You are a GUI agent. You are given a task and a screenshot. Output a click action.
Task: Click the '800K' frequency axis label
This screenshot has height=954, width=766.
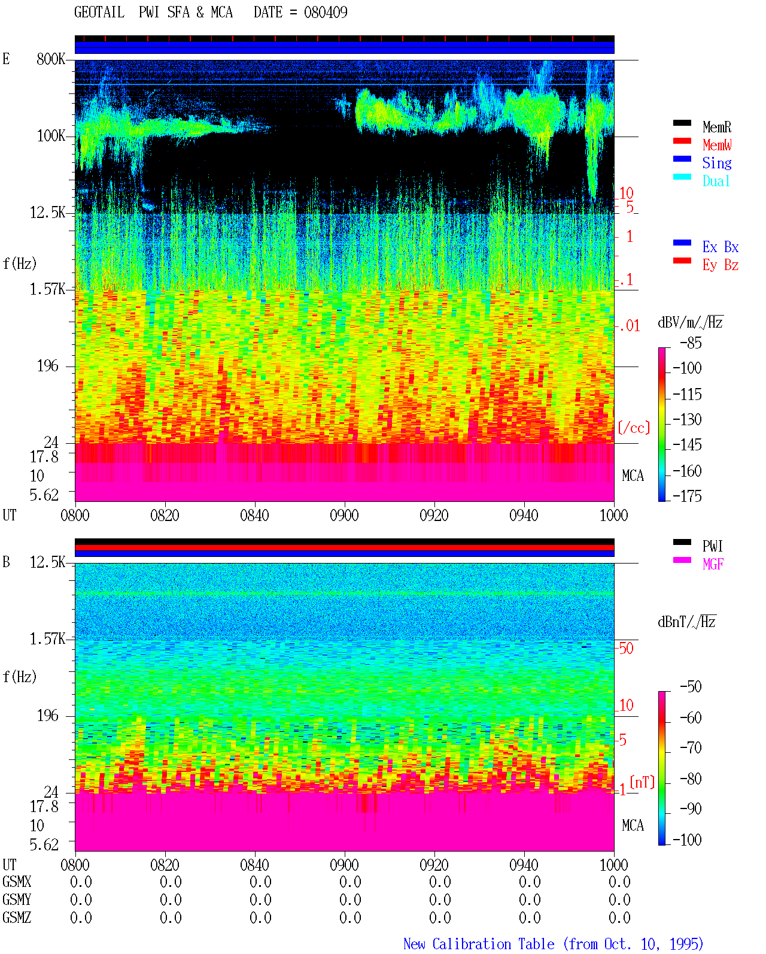(51, 59)
